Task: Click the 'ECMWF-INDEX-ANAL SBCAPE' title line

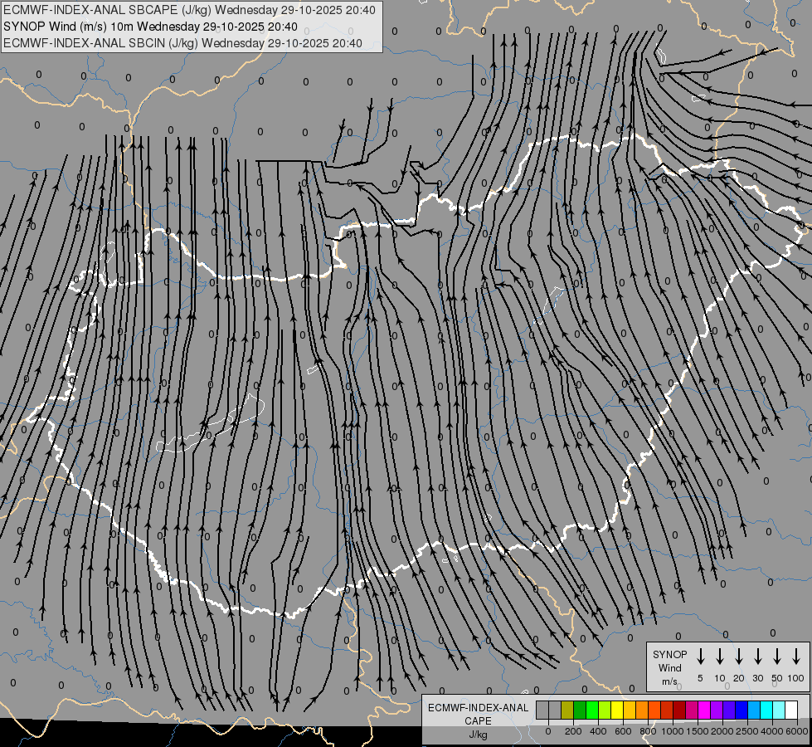Action: click(189, 10)
